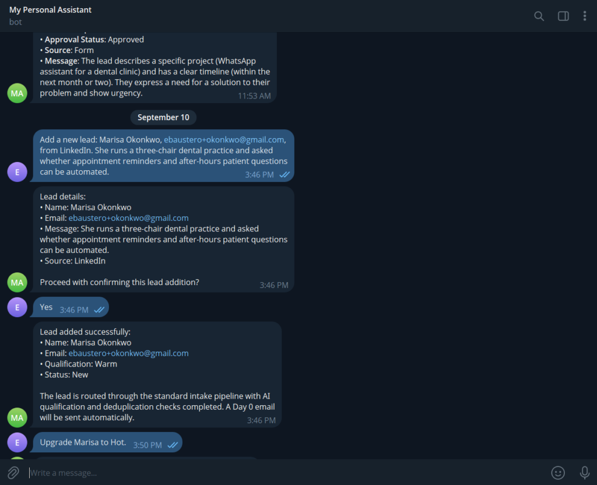
Task: Click E avatar beside Upgrade Marisa to Hot
Action: [x=17, y=442]
